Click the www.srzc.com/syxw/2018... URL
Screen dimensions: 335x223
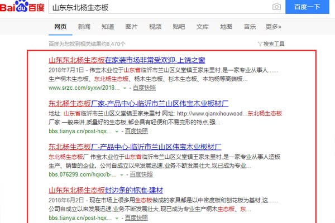pos(84,88)
